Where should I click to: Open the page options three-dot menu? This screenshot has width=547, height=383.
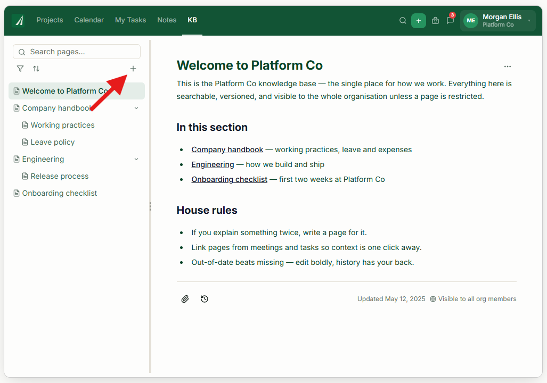[x=507, y=66]
